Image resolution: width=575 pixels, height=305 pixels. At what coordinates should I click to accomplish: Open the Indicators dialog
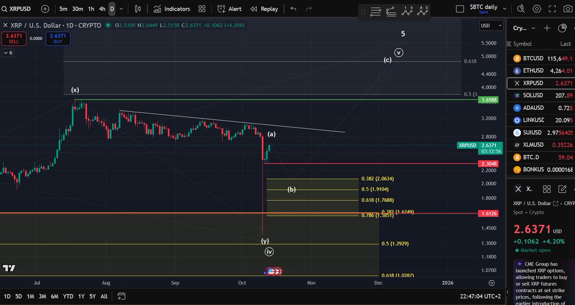click(172, 9)
